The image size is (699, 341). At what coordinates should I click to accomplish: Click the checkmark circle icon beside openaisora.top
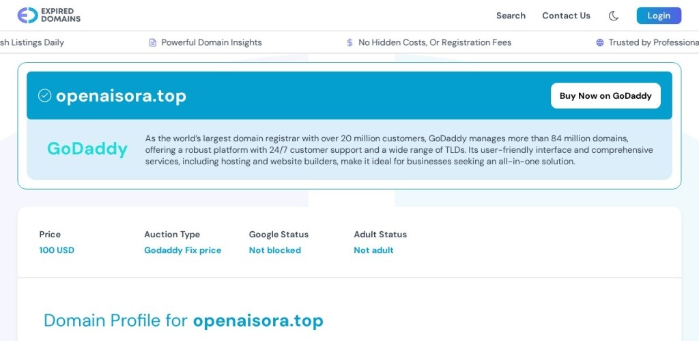[44, 95]
